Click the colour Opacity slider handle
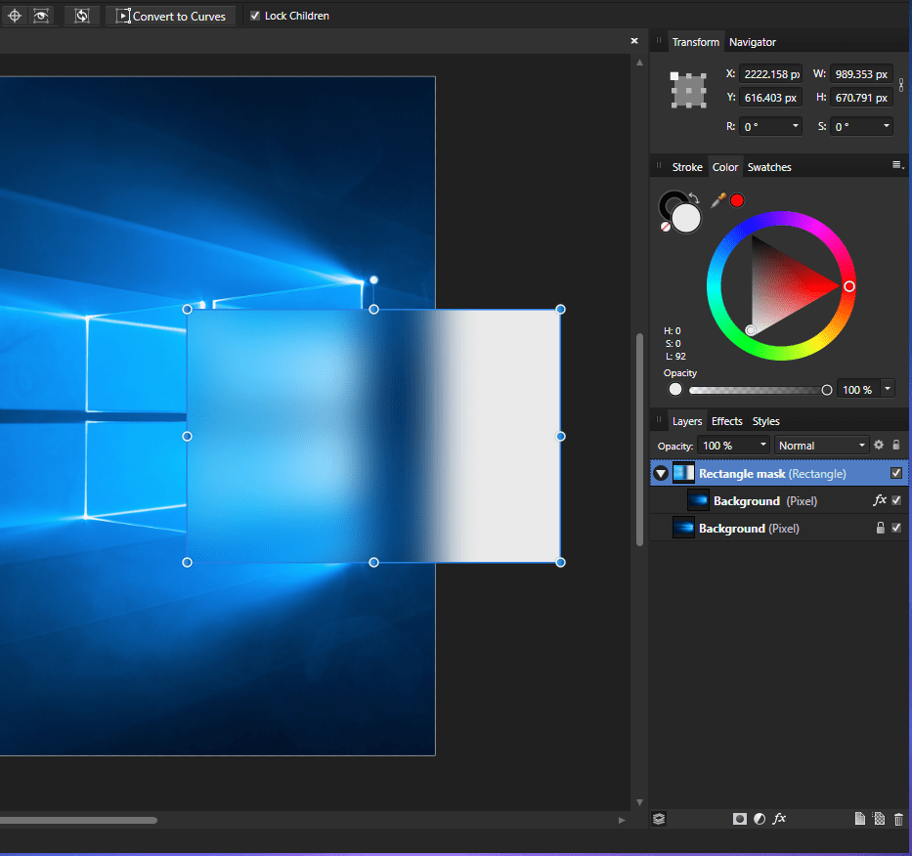This screenshot has height=856, width=912. tap(827, 390)
